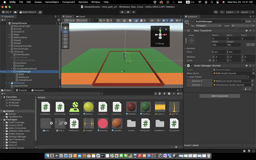Image resolution: width=256 pixels, height=160 pixels.
Task: Open the Component menu
Action: coord(68,2)
